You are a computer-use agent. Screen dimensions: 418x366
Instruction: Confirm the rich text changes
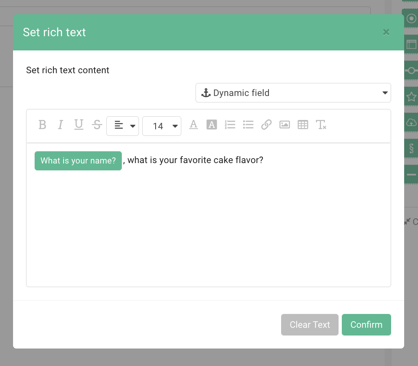[x=366, y=325]
